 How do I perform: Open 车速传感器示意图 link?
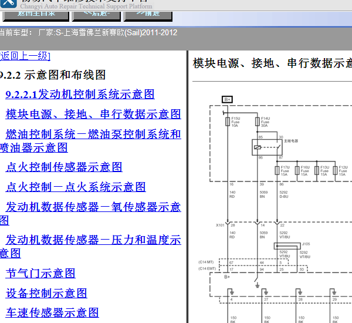point(52,312)
